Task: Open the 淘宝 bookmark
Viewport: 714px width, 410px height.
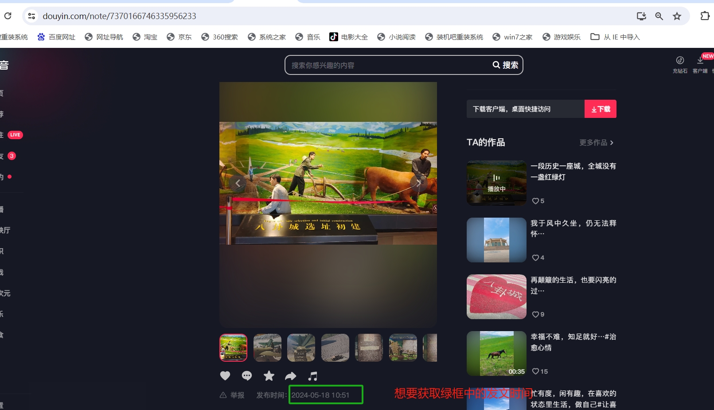Action: 145,37
